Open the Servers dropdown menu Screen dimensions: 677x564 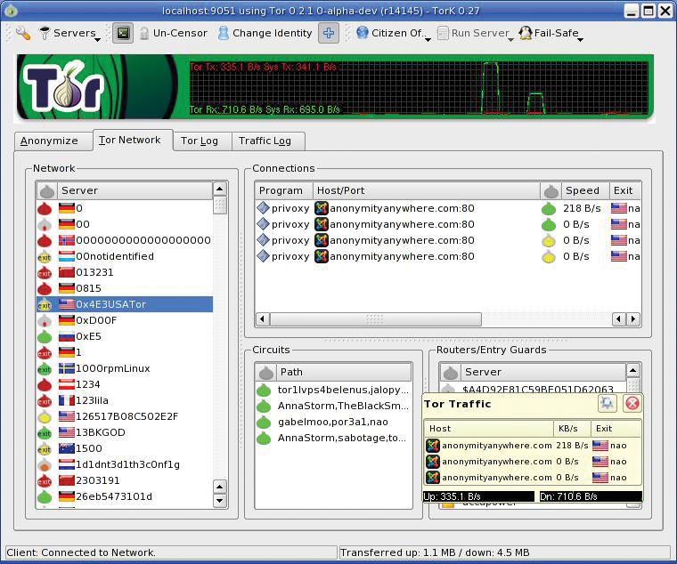click(70, 33)
